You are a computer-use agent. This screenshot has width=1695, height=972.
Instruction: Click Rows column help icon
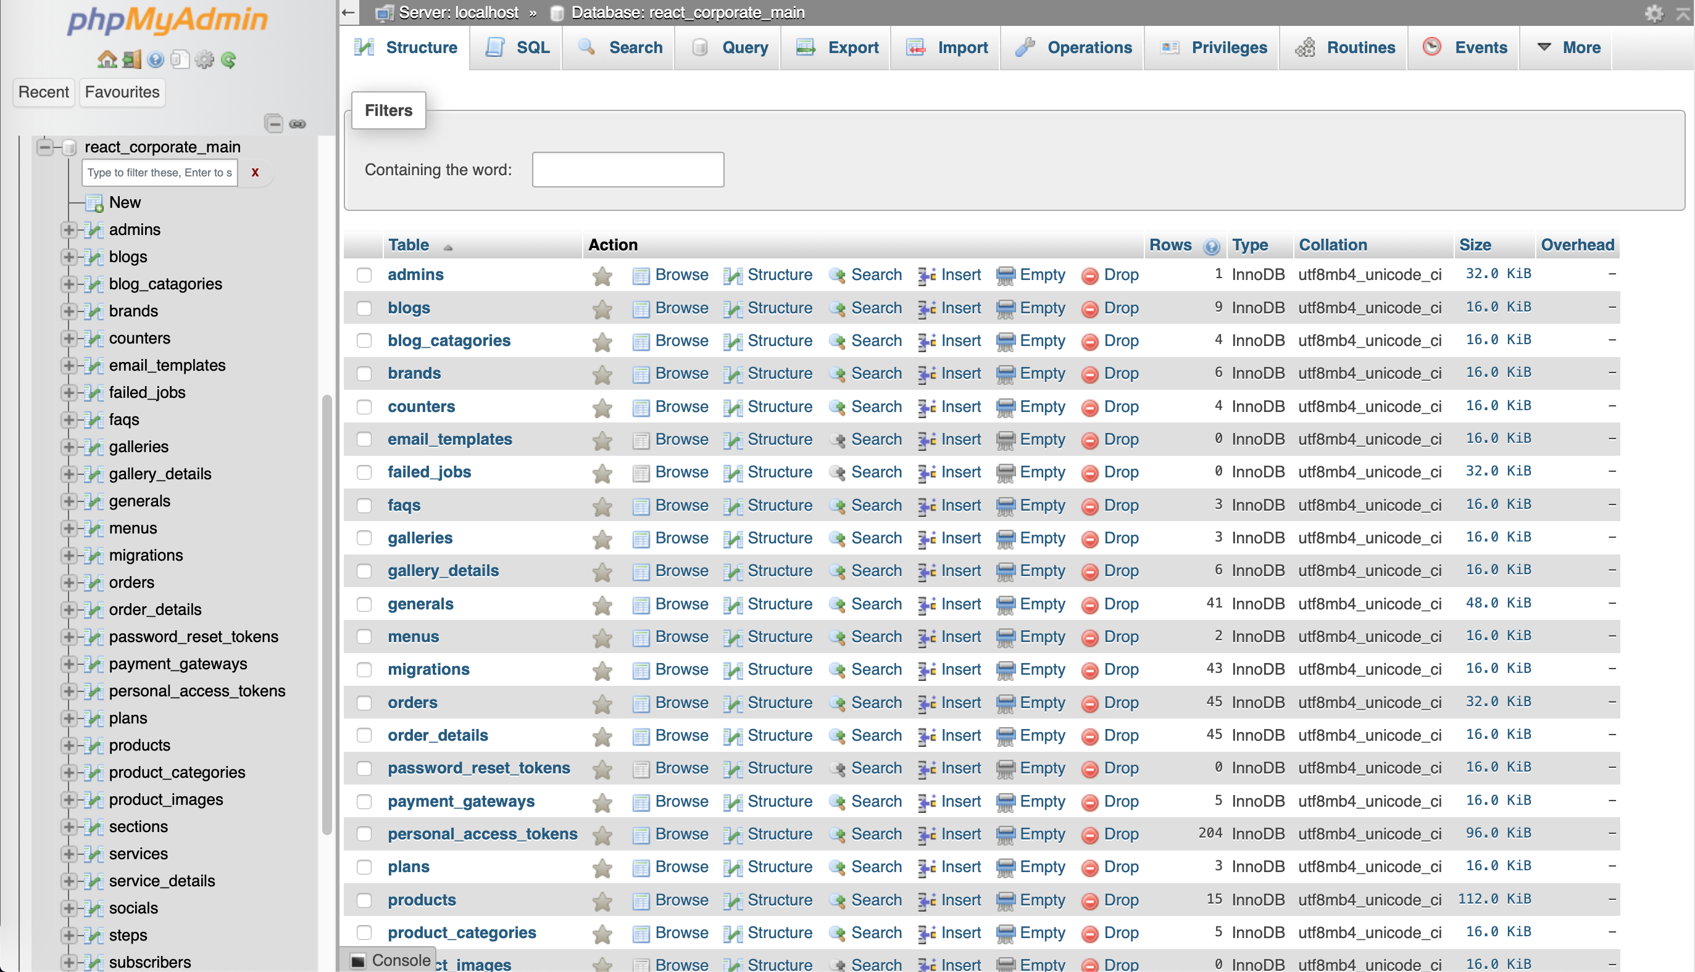click(1211, 246)
